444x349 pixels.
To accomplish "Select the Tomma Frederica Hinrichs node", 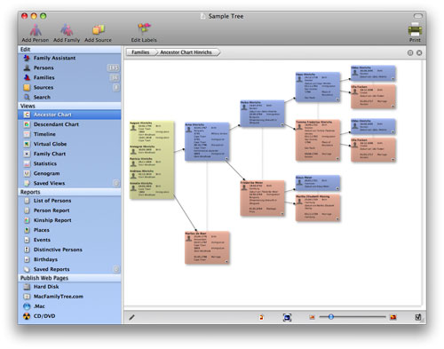I will pos(318,140).
